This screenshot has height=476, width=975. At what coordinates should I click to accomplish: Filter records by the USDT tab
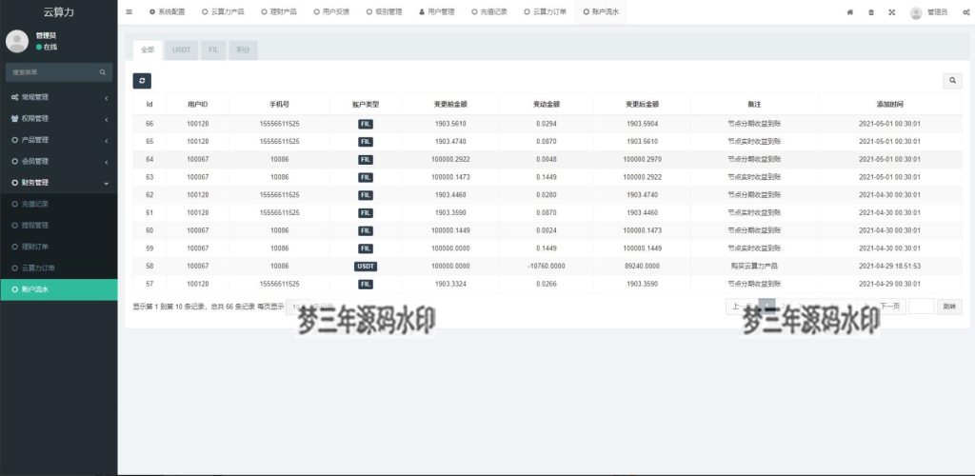click(x=182, y=50)
